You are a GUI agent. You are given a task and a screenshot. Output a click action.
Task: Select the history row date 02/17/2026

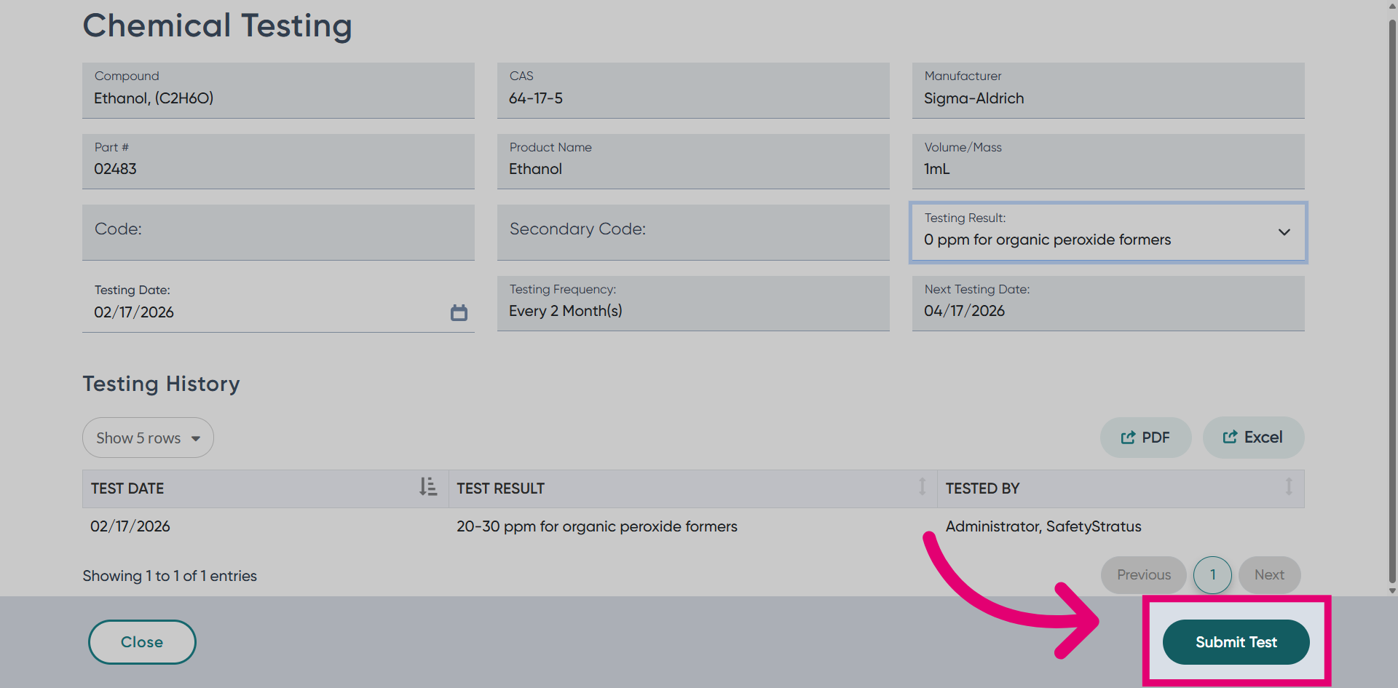point(130,526)
